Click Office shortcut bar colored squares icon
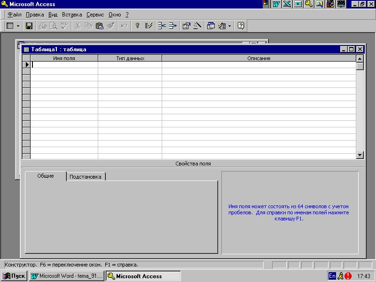Screen dimensions: 376x282 266,3
